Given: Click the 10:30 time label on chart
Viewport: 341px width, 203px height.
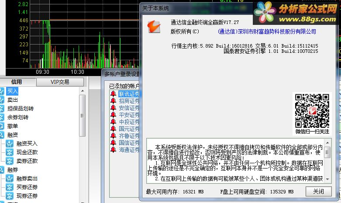Looking at the screenshot, I should 77,72.
